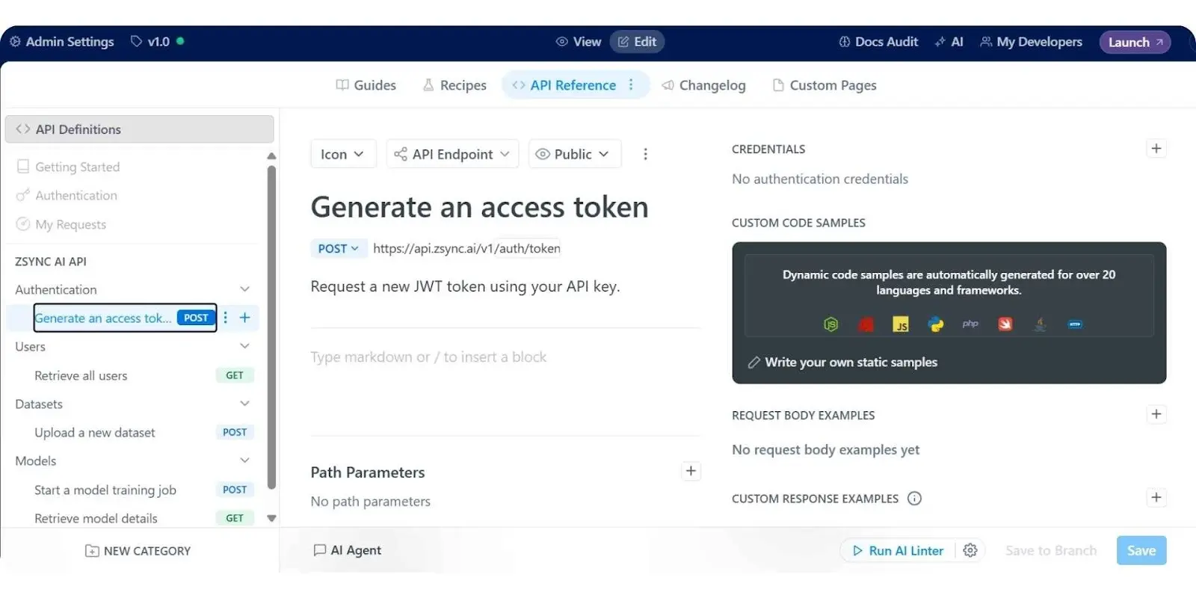Open the POST method dropdown
Viewport: 1196px width, 598px height.
point(338,248)
